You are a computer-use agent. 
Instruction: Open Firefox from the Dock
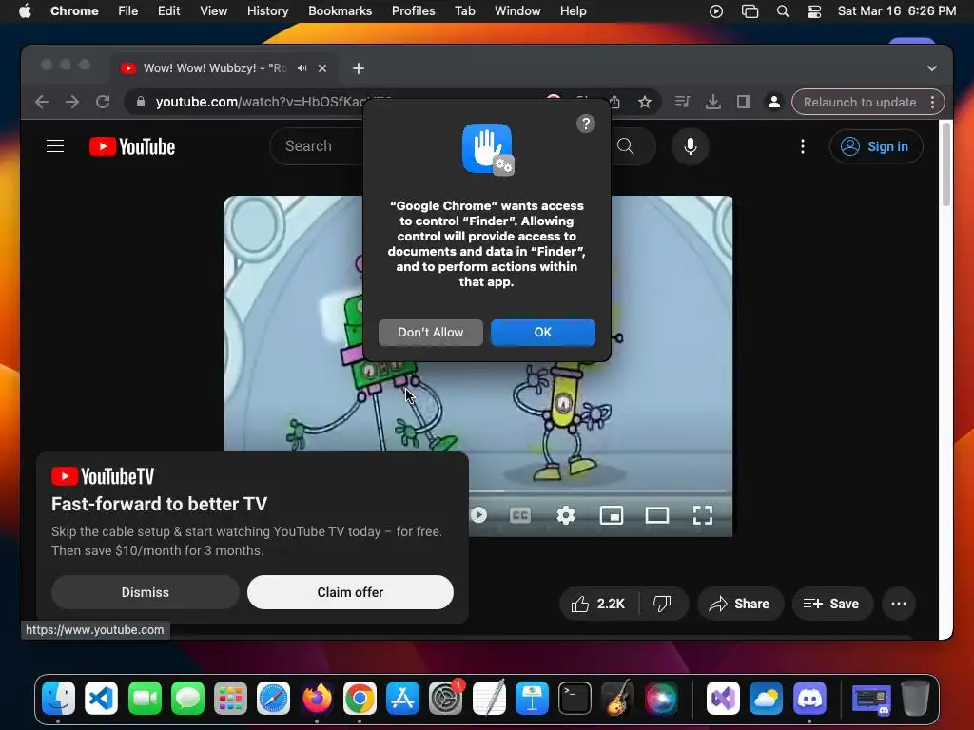[x=317, y=699]
